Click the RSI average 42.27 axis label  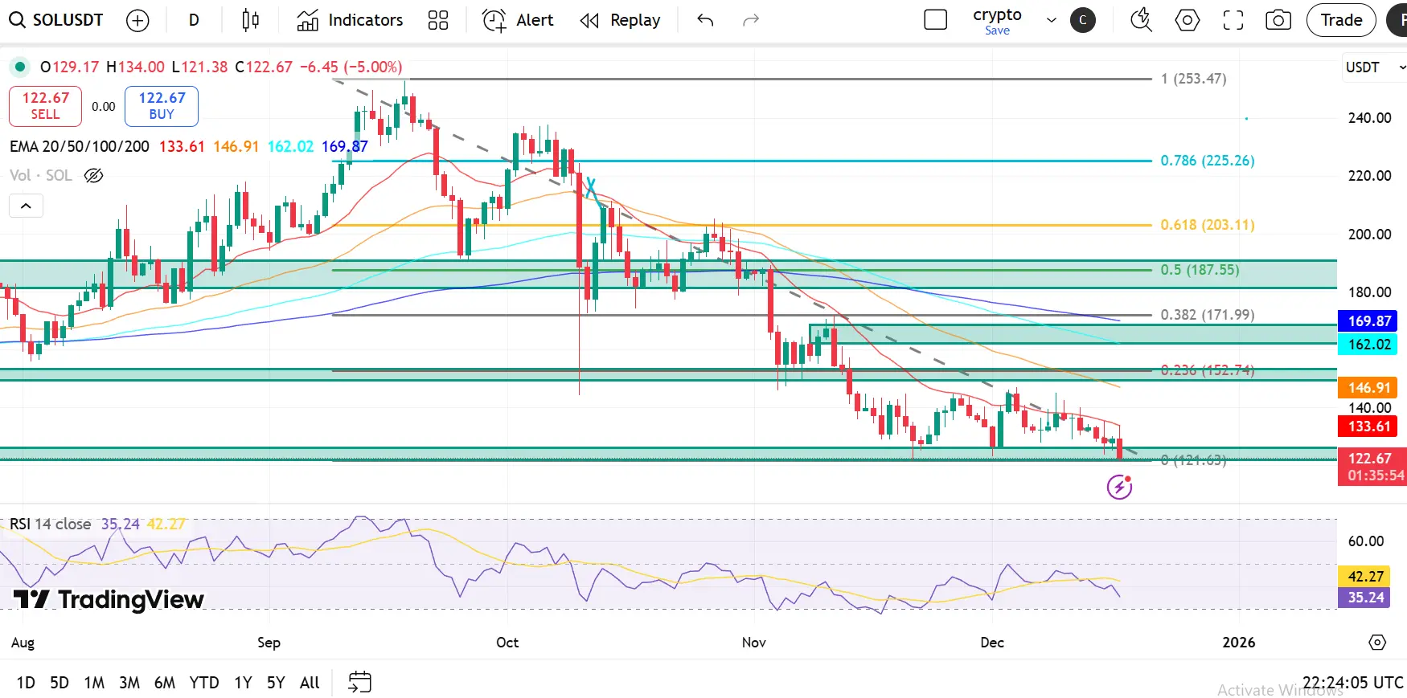click(1364, 576)
